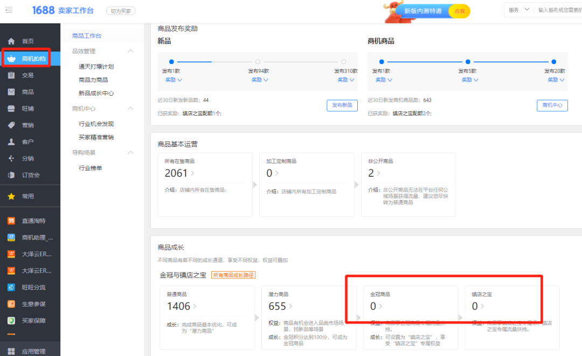Collapse the 品效管理 section
The image size is (582, 356).
click(x=130, y=51)
